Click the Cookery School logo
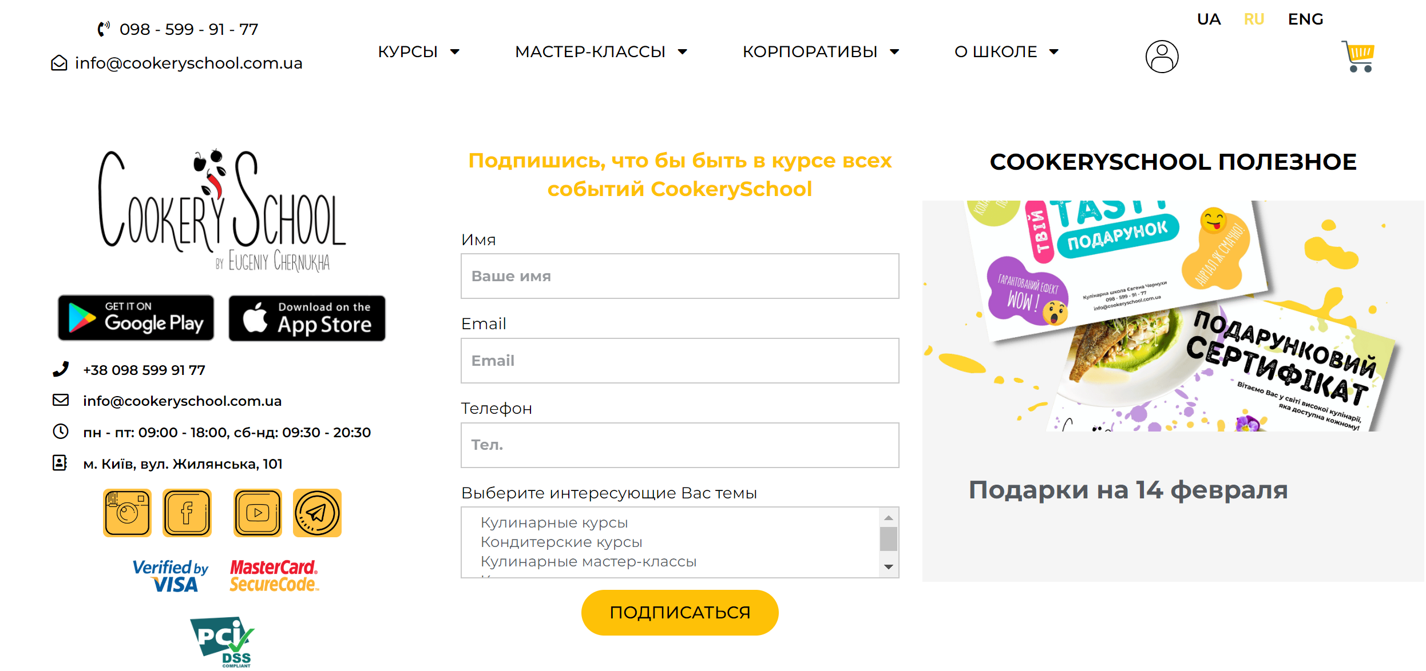The height and width of the screenshot is (671, 1426). [x=222, y=210]
